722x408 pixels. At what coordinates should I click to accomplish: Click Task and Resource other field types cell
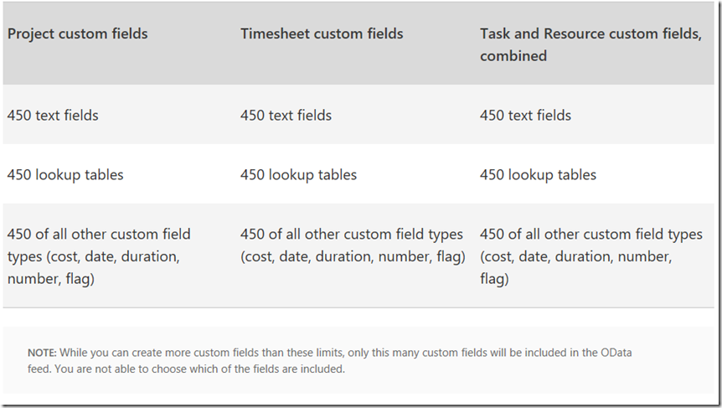pos(591,256)
